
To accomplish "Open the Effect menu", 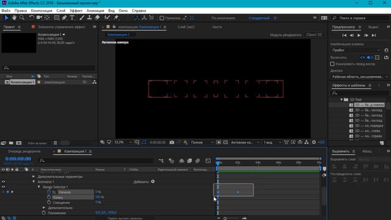I will pyautogui.click(x=76, y=11).
